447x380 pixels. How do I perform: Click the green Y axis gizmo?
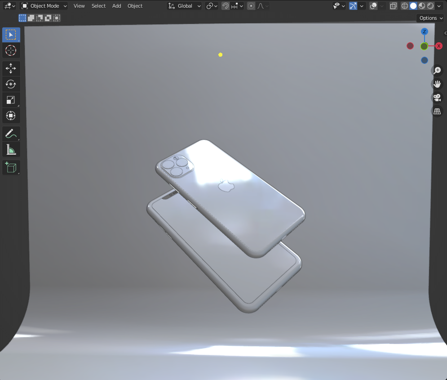[x=424, y=46]
